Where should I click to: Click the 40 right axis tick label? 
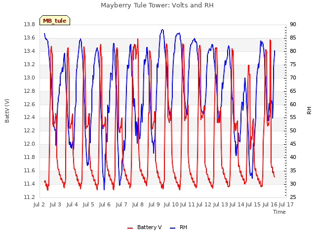(x=293, y=157)
